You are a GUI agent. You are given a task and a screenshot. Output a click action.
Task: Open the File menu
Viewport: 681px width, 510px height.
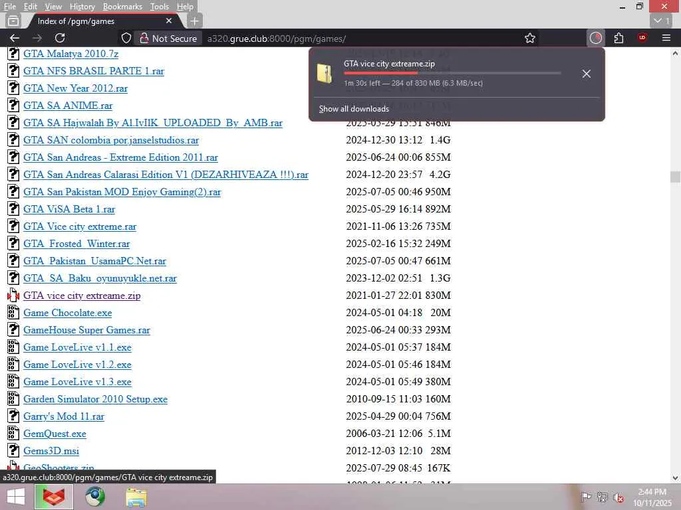(x=9, y=7)
